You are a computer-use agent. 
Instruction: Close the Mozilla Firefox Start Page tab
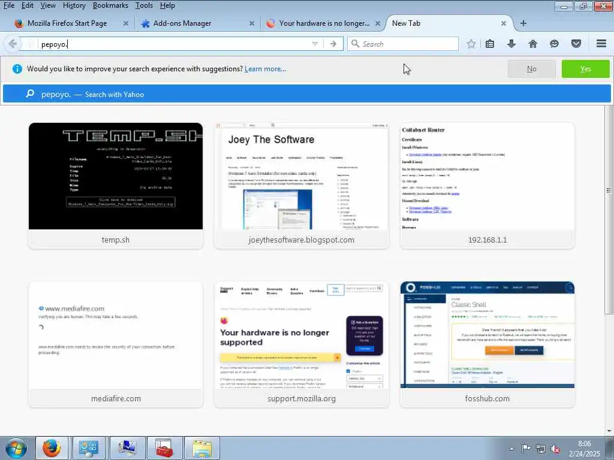point(126,23)
